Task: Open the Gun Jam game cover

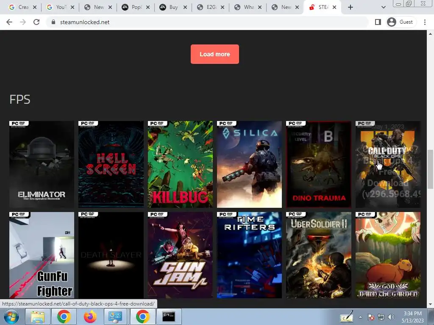Action: 180,255
